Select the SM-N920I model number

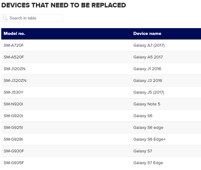(x=13, y=104)
